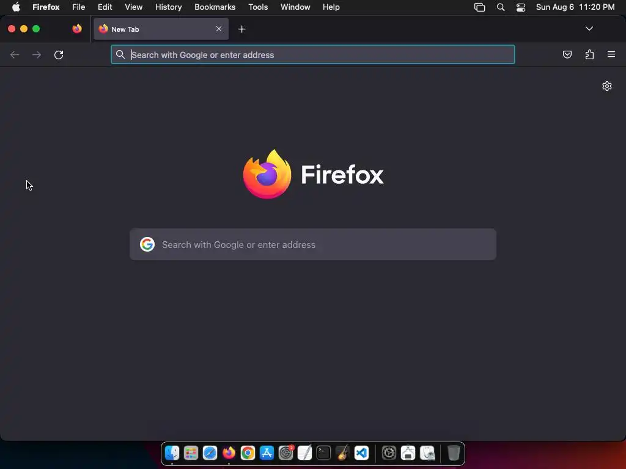
Task: Launch Safari from the Dock
Action: point(210,453)
